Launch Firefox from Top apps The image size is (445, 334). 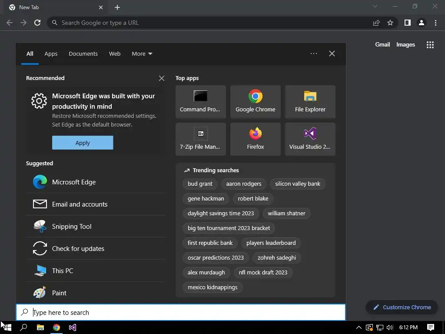pos(256,139)
